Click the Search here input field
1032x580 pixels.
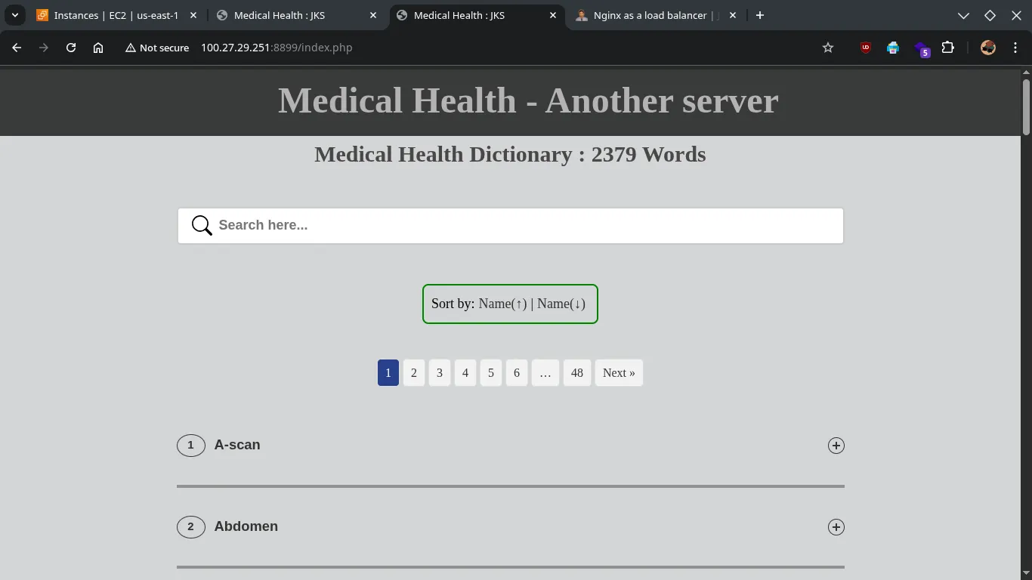pos(521,226)
